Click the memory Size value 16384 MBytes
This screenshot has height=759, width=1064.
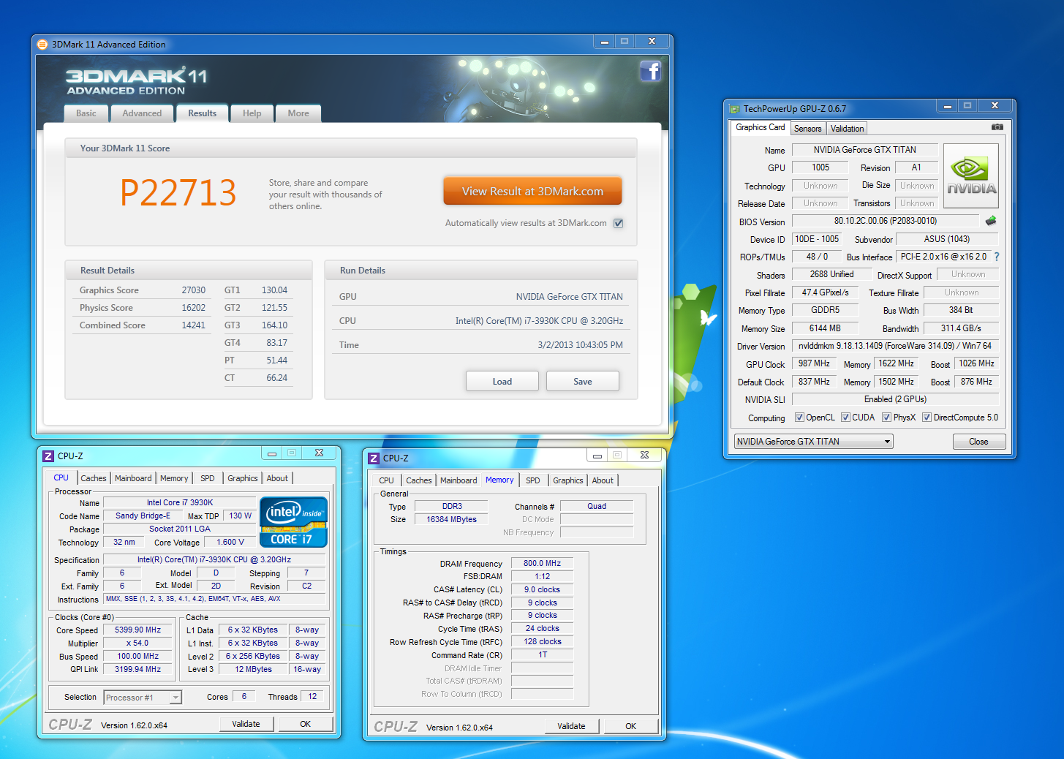(452, 519)
